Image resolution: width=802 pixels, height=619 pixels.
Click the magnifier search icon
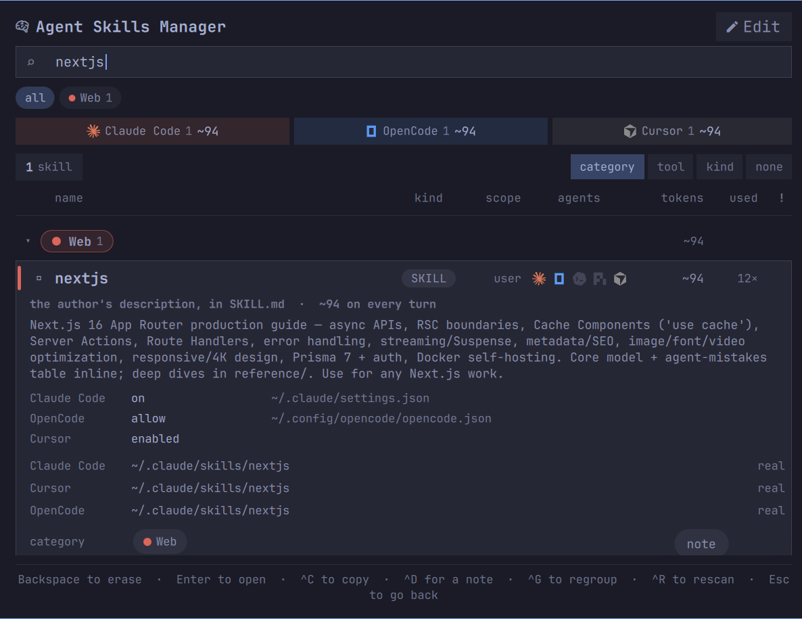(x=30, y=62)
